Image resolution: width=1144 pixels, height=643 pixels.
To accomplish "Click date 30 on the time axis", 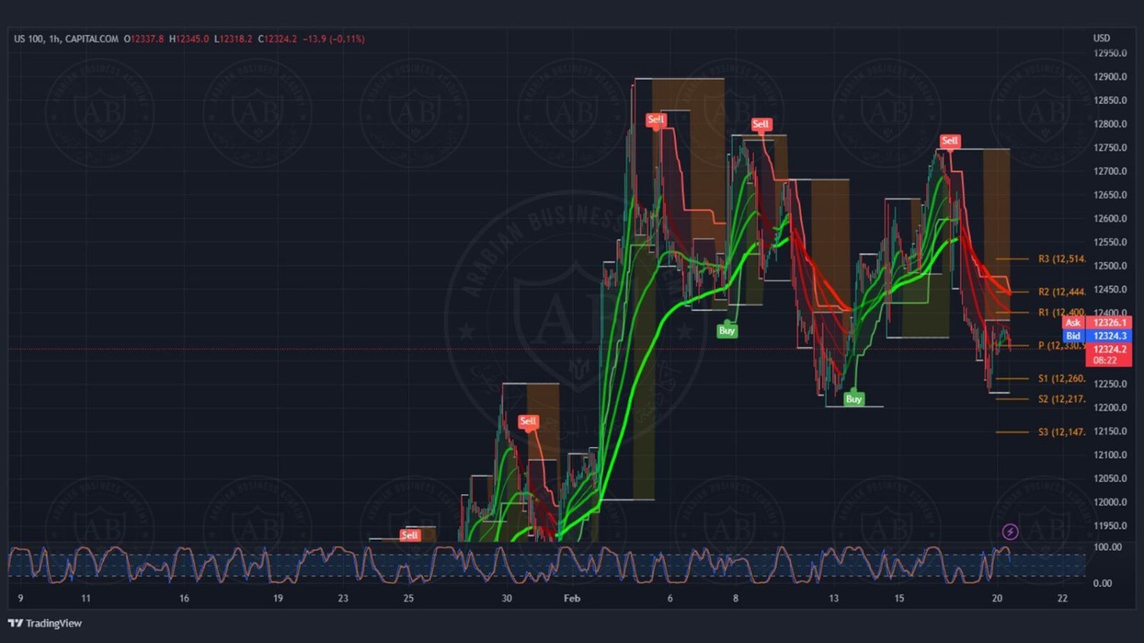I will (506, 599).
